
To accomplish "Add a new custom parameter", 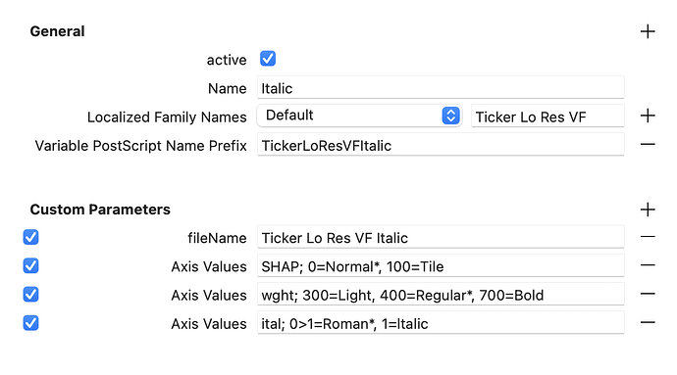I will (x=648, y=210).
